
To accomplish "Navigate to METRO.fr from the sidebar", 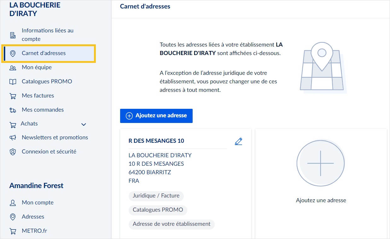I will click(34, 231).
